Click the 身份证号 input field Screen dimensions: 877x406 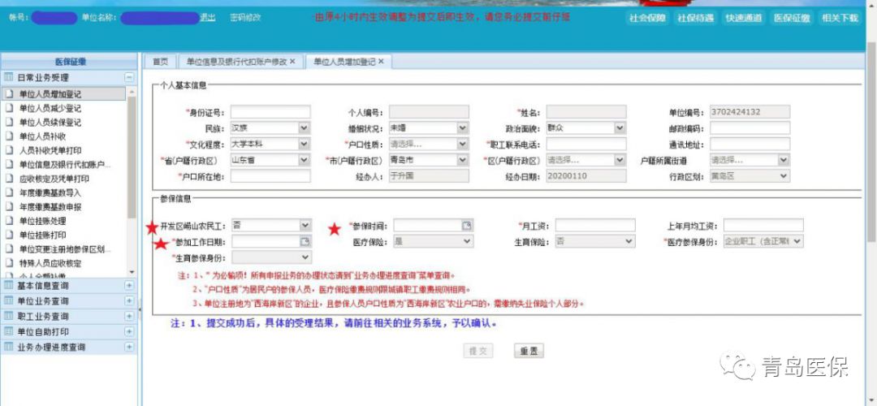click(270, 112)
